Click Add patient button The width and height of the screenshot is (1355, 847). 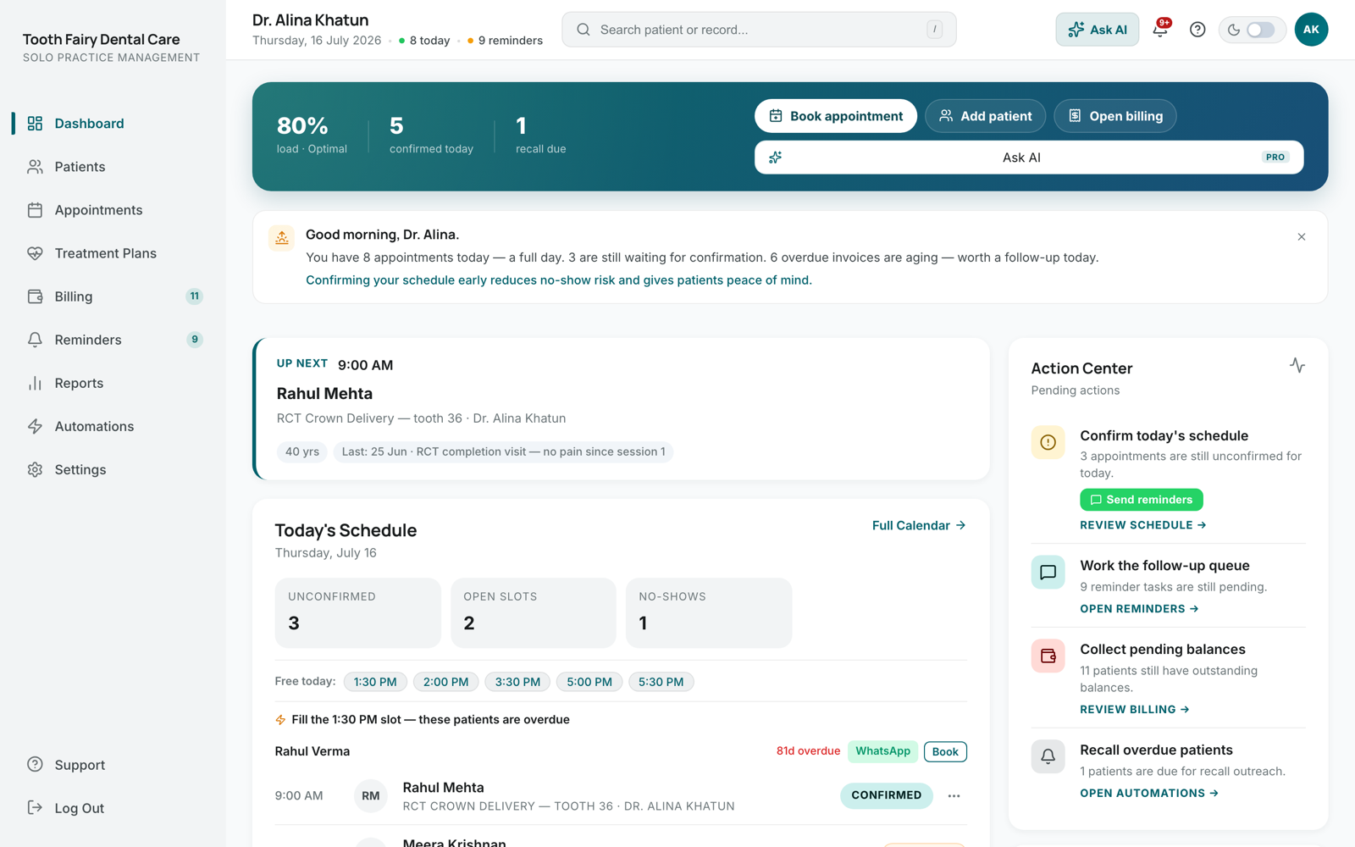pyautogui.click(x=985, y=116)
